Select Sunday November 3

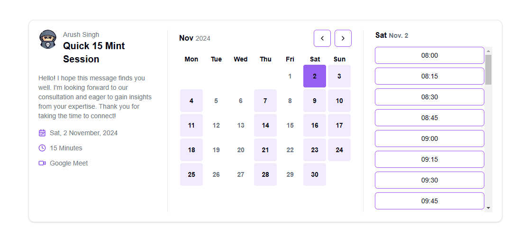pos(339,76)
